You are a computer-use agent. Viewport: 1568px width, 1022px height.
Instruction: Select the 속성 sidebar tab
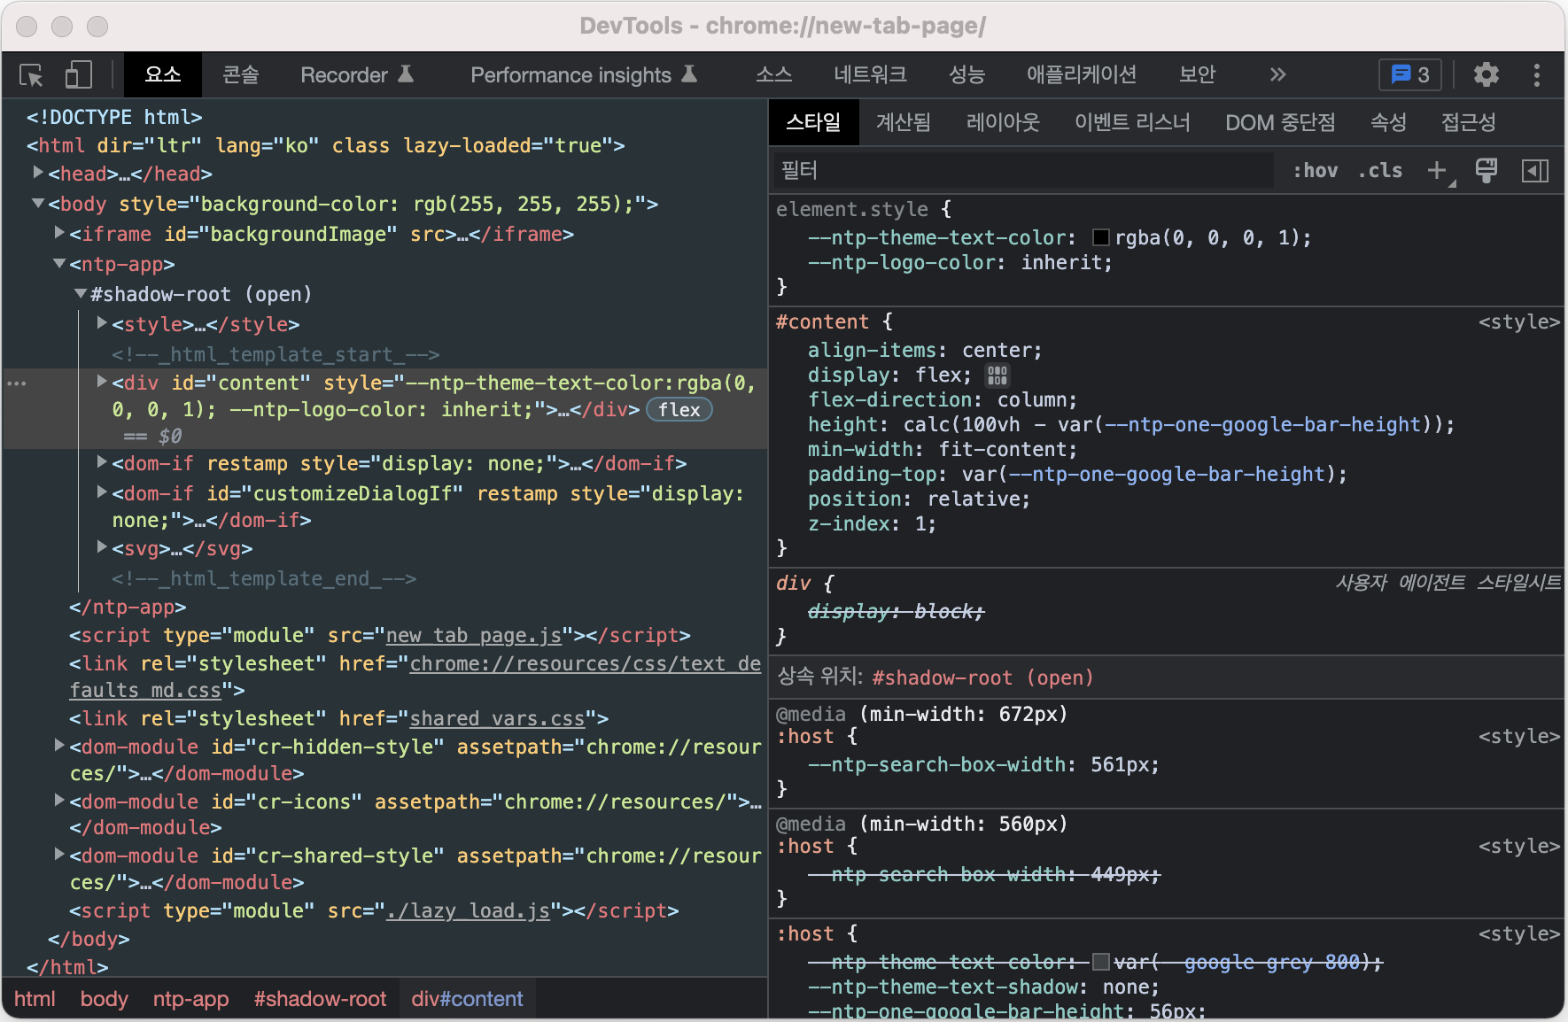[1388, 122]
